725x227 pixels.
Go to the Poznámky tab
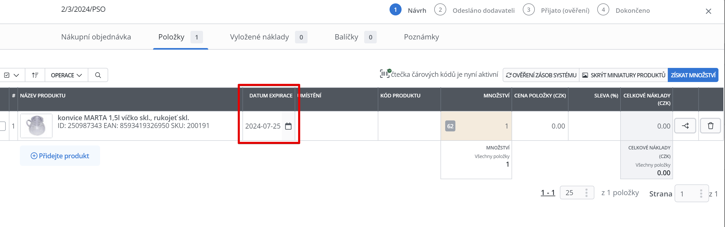tap(421, 37)
